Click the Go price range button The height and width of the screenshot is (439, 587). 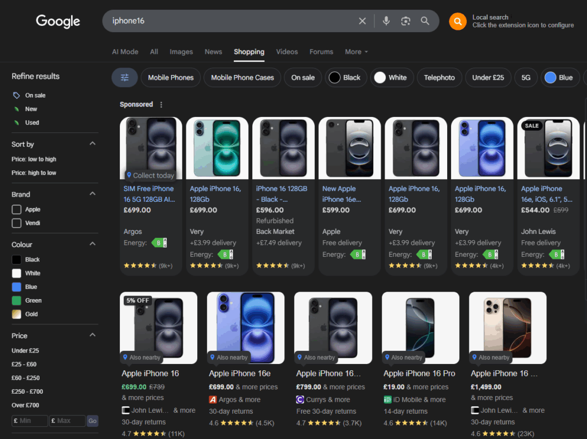92,421
